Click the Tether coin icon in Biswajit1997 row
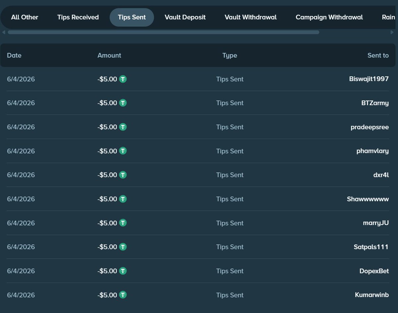 click(x=123, y=79)
